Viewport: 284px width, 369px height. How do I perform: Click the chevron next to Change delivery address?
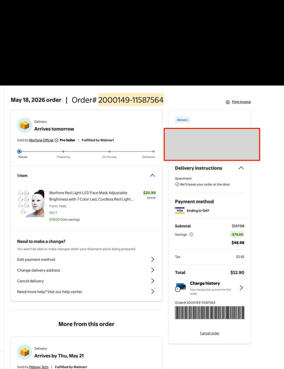pyautogui.click(x=152, y=270)
